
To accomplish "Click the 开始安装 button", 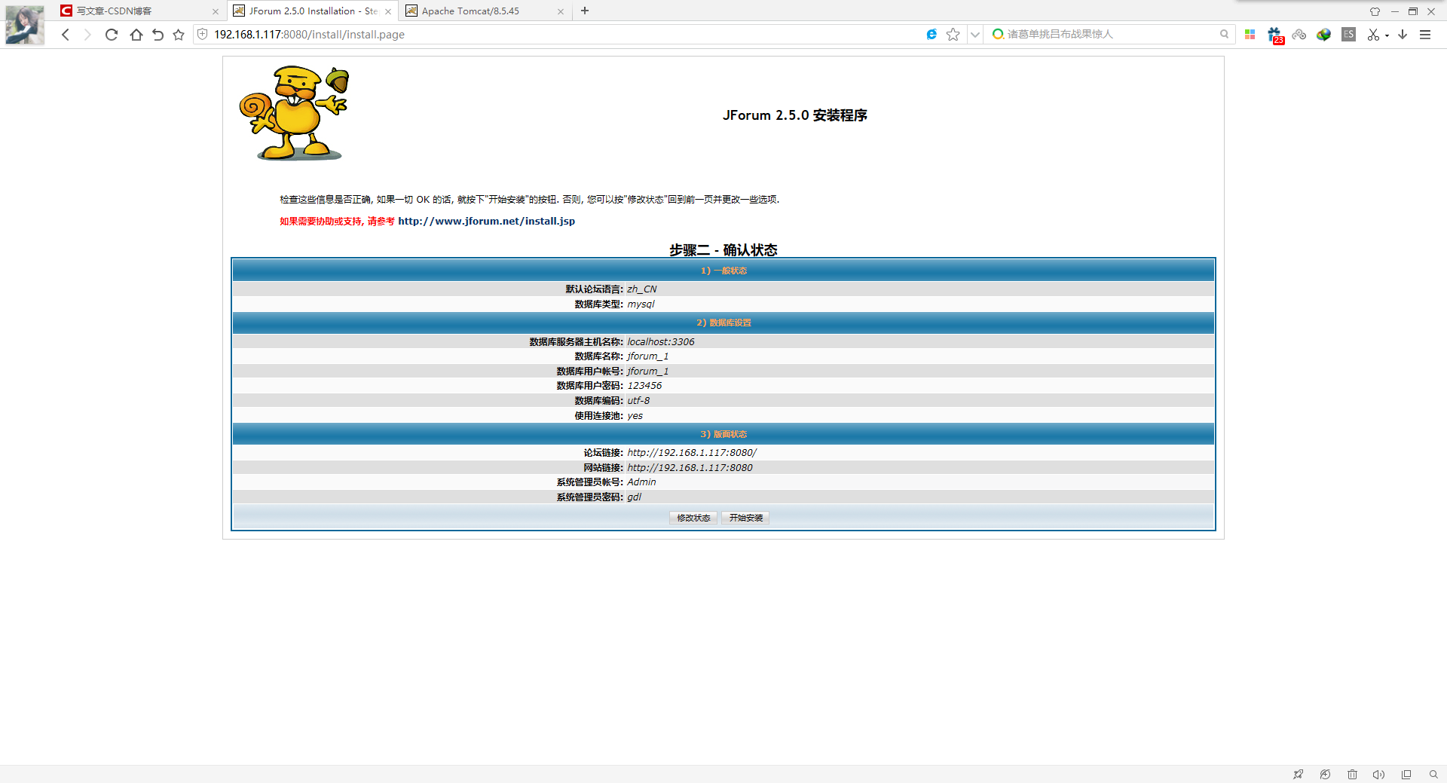I will 746,518.
